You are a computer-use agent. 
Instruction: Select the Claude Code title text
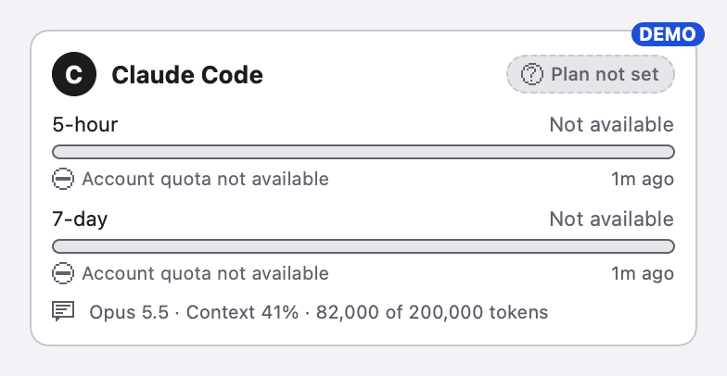[187, 74]
